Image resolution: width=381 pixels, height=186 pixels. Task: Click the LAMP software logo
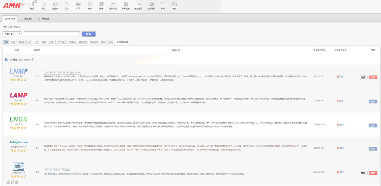tap(18, 95)
